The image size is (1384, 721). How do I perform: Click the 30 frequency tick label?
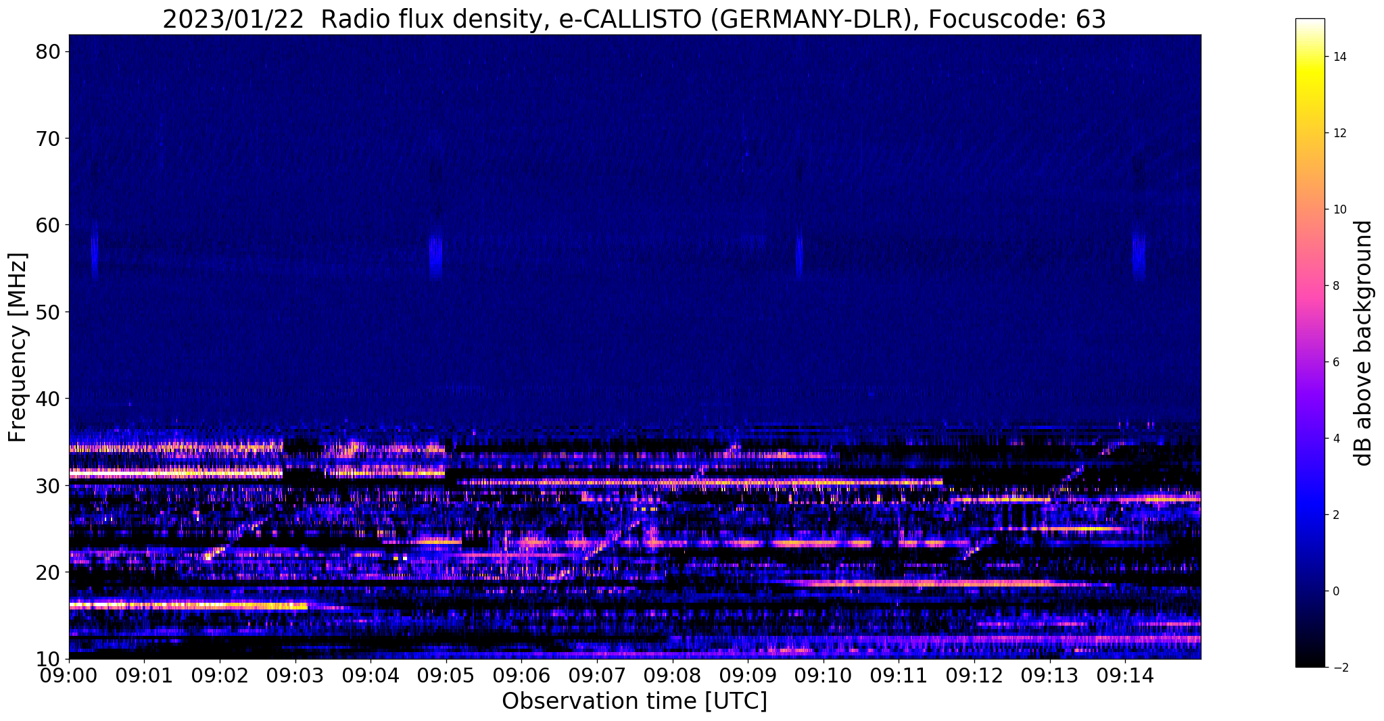tap(47, 485)
